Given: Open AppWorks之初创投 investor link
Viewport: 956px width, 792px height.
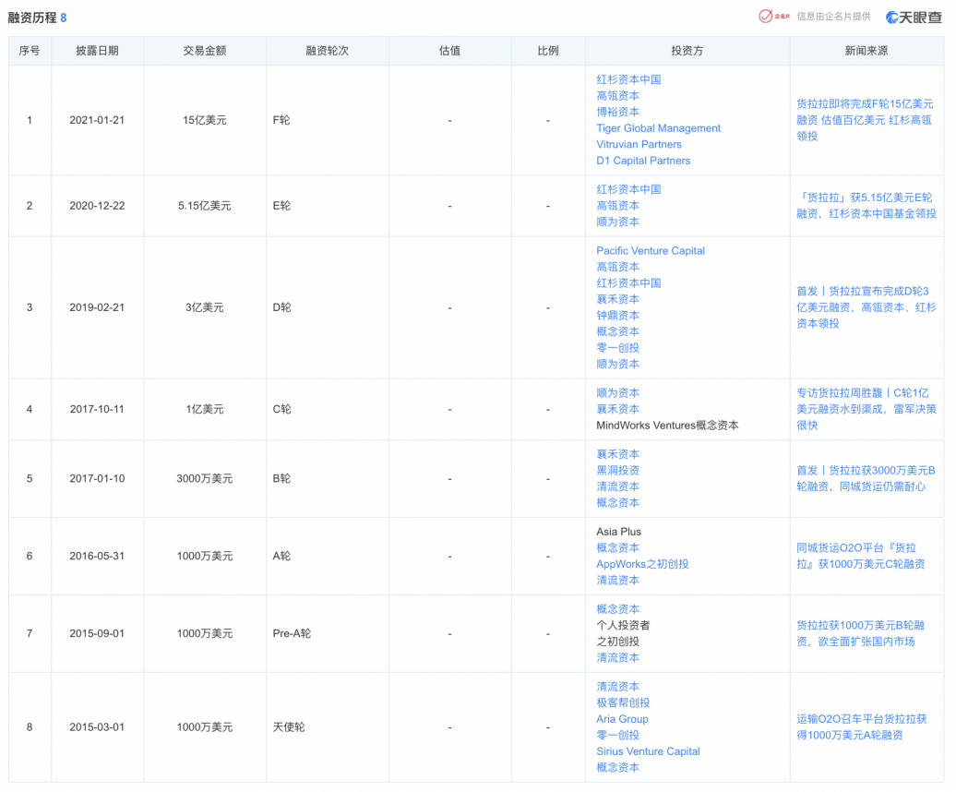Looking at the screenshot, I should tap(642, 564).
